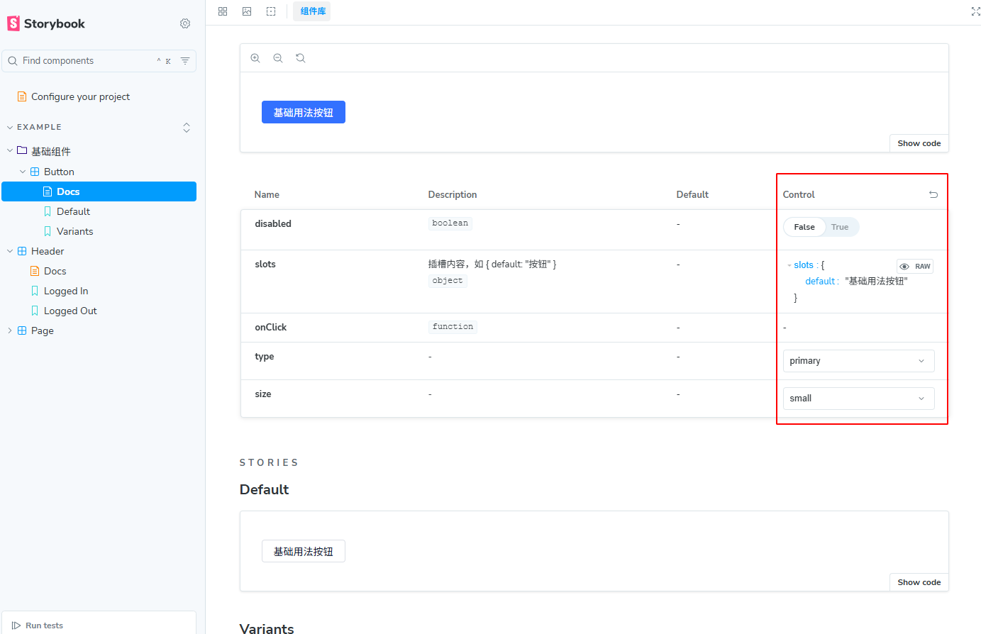Viewport: 981px width, 634px height.
Task: Open the Variants story under Button
Action: 75,231
